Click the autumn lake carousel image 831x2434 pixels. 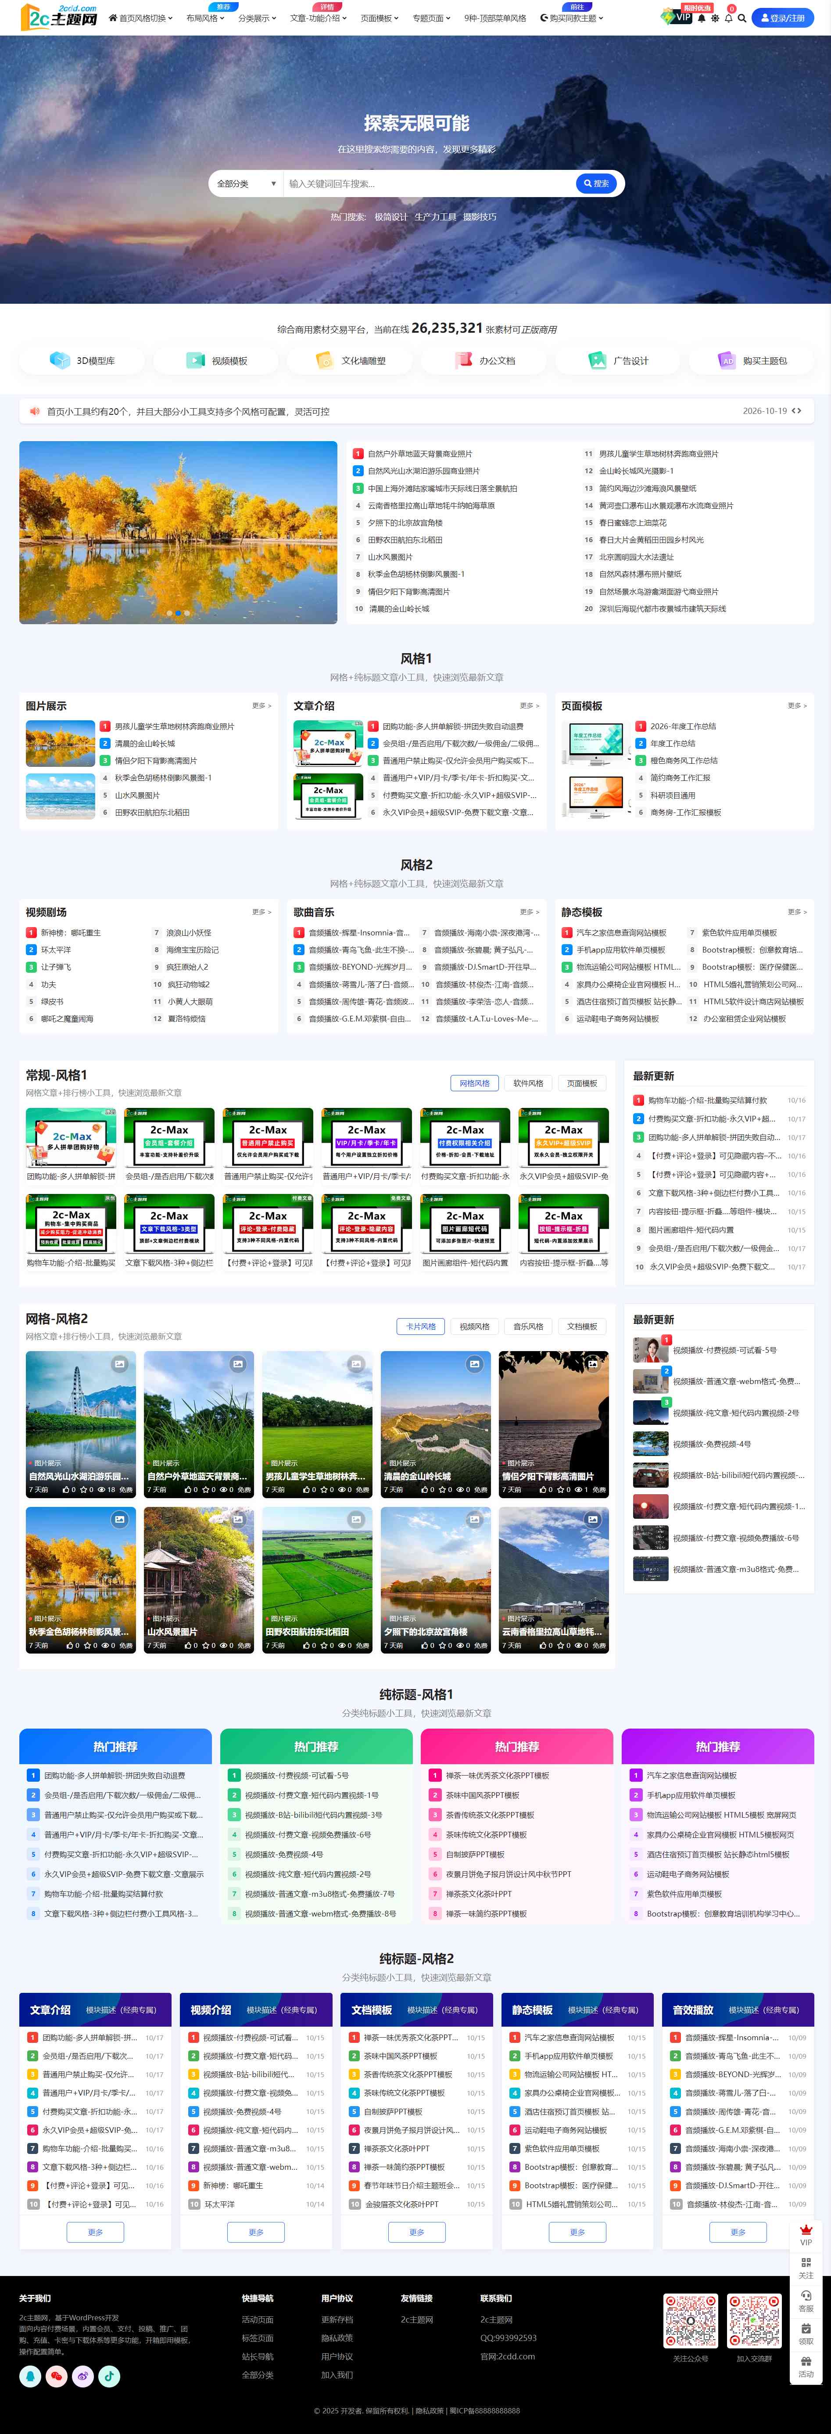coord(179,532)
